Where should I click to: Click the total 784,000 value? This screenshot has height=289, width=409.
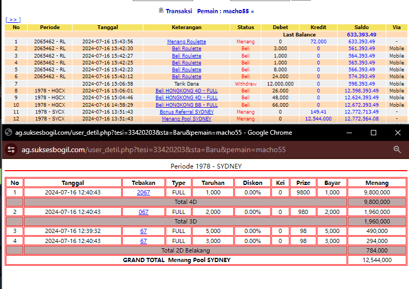point(377,250)
